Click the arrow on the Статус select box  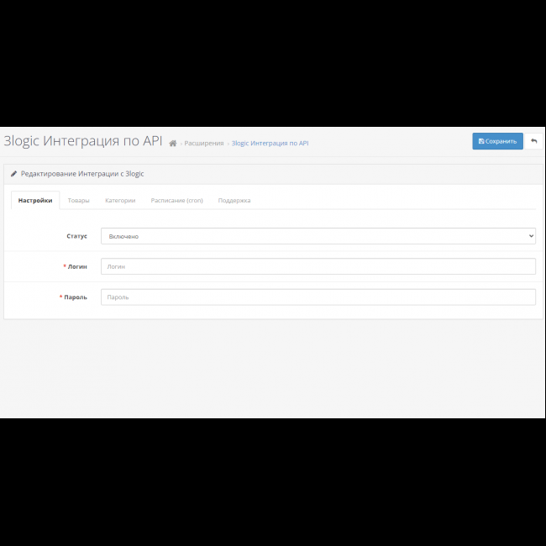tap(530, 236)
